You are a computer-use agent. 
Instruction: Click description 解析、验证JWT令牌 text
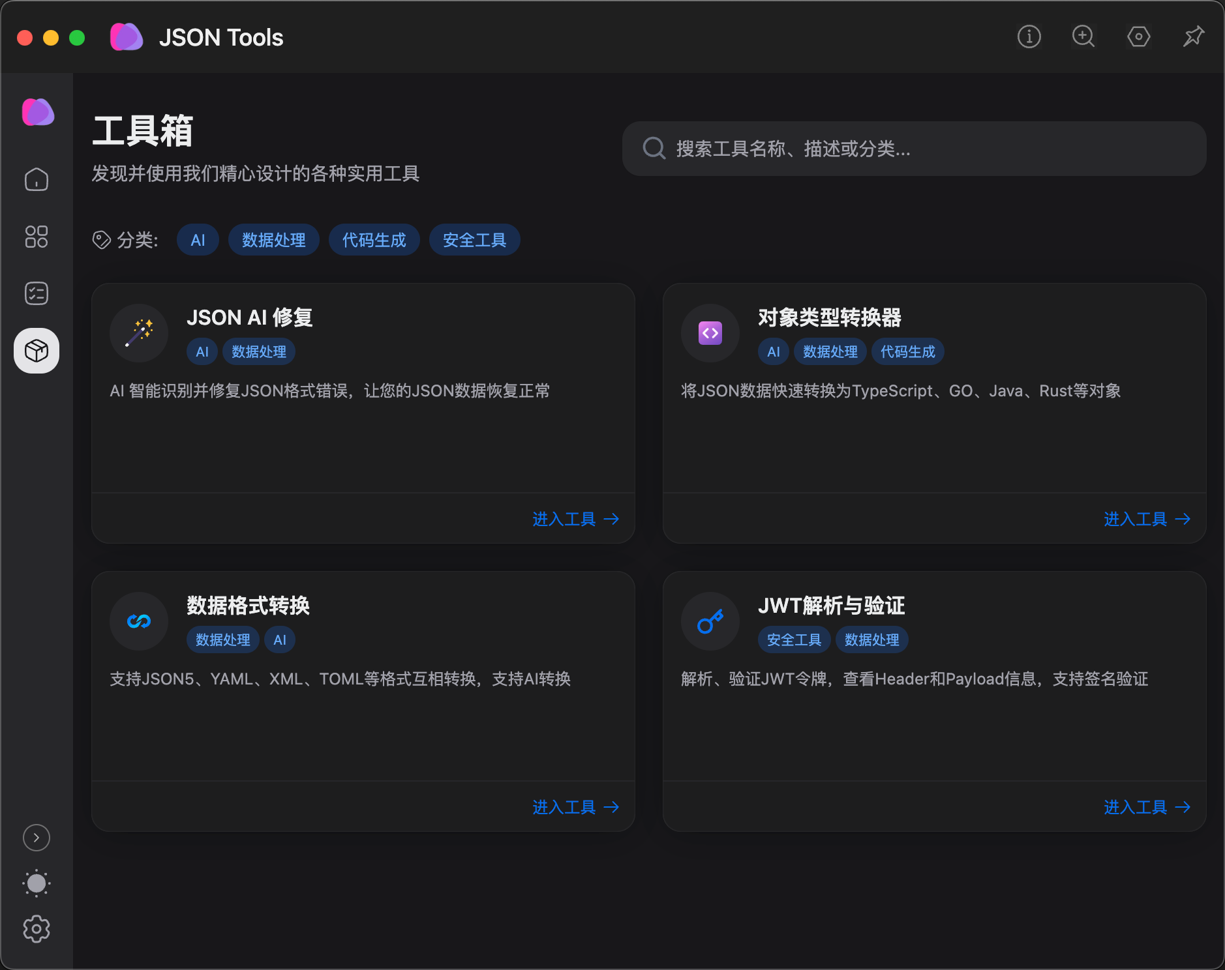click(x=915, y=679)
